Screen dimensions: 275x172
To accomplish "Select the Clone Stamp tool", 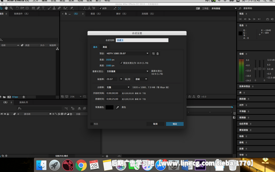I will (x=54, y=8).
